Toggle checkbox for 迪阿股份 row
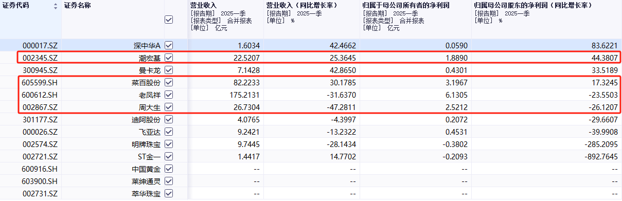 [x=169, y=119]
